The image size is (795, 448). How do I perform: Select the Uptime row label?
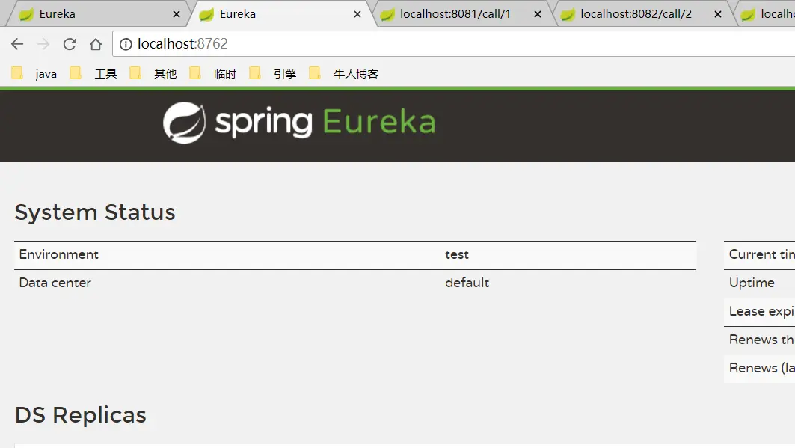click(752, 283)
